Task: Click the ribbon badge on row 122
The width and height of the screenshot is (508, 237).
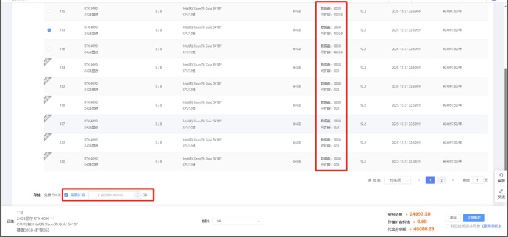Action: click(x=48, y=137)
